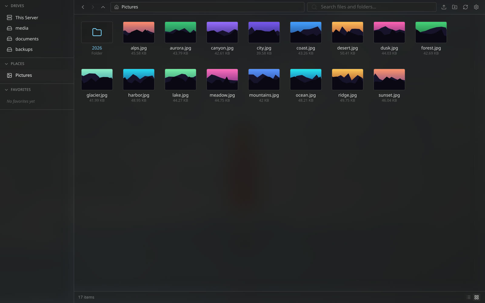Select the harbor.jpg thumbnail
The height and width of the screenshot is (303, 485).
tap(139, 79)
